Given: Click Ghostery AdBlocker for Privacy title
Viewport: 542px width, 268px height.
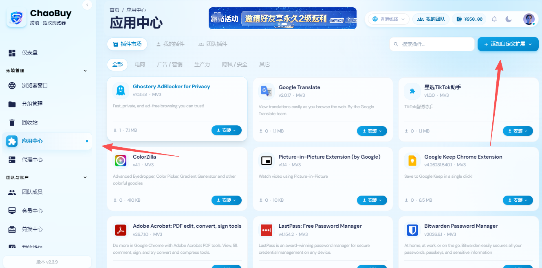Looking at the screenshot, I should tap(172, 87).
